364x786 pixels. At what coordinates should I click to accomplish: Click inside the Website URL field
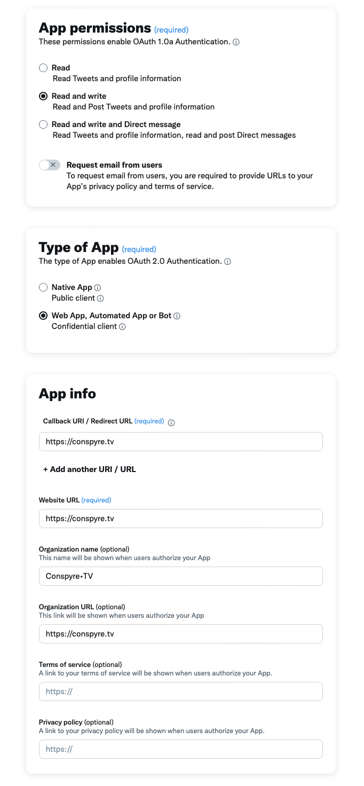(180, 518)
